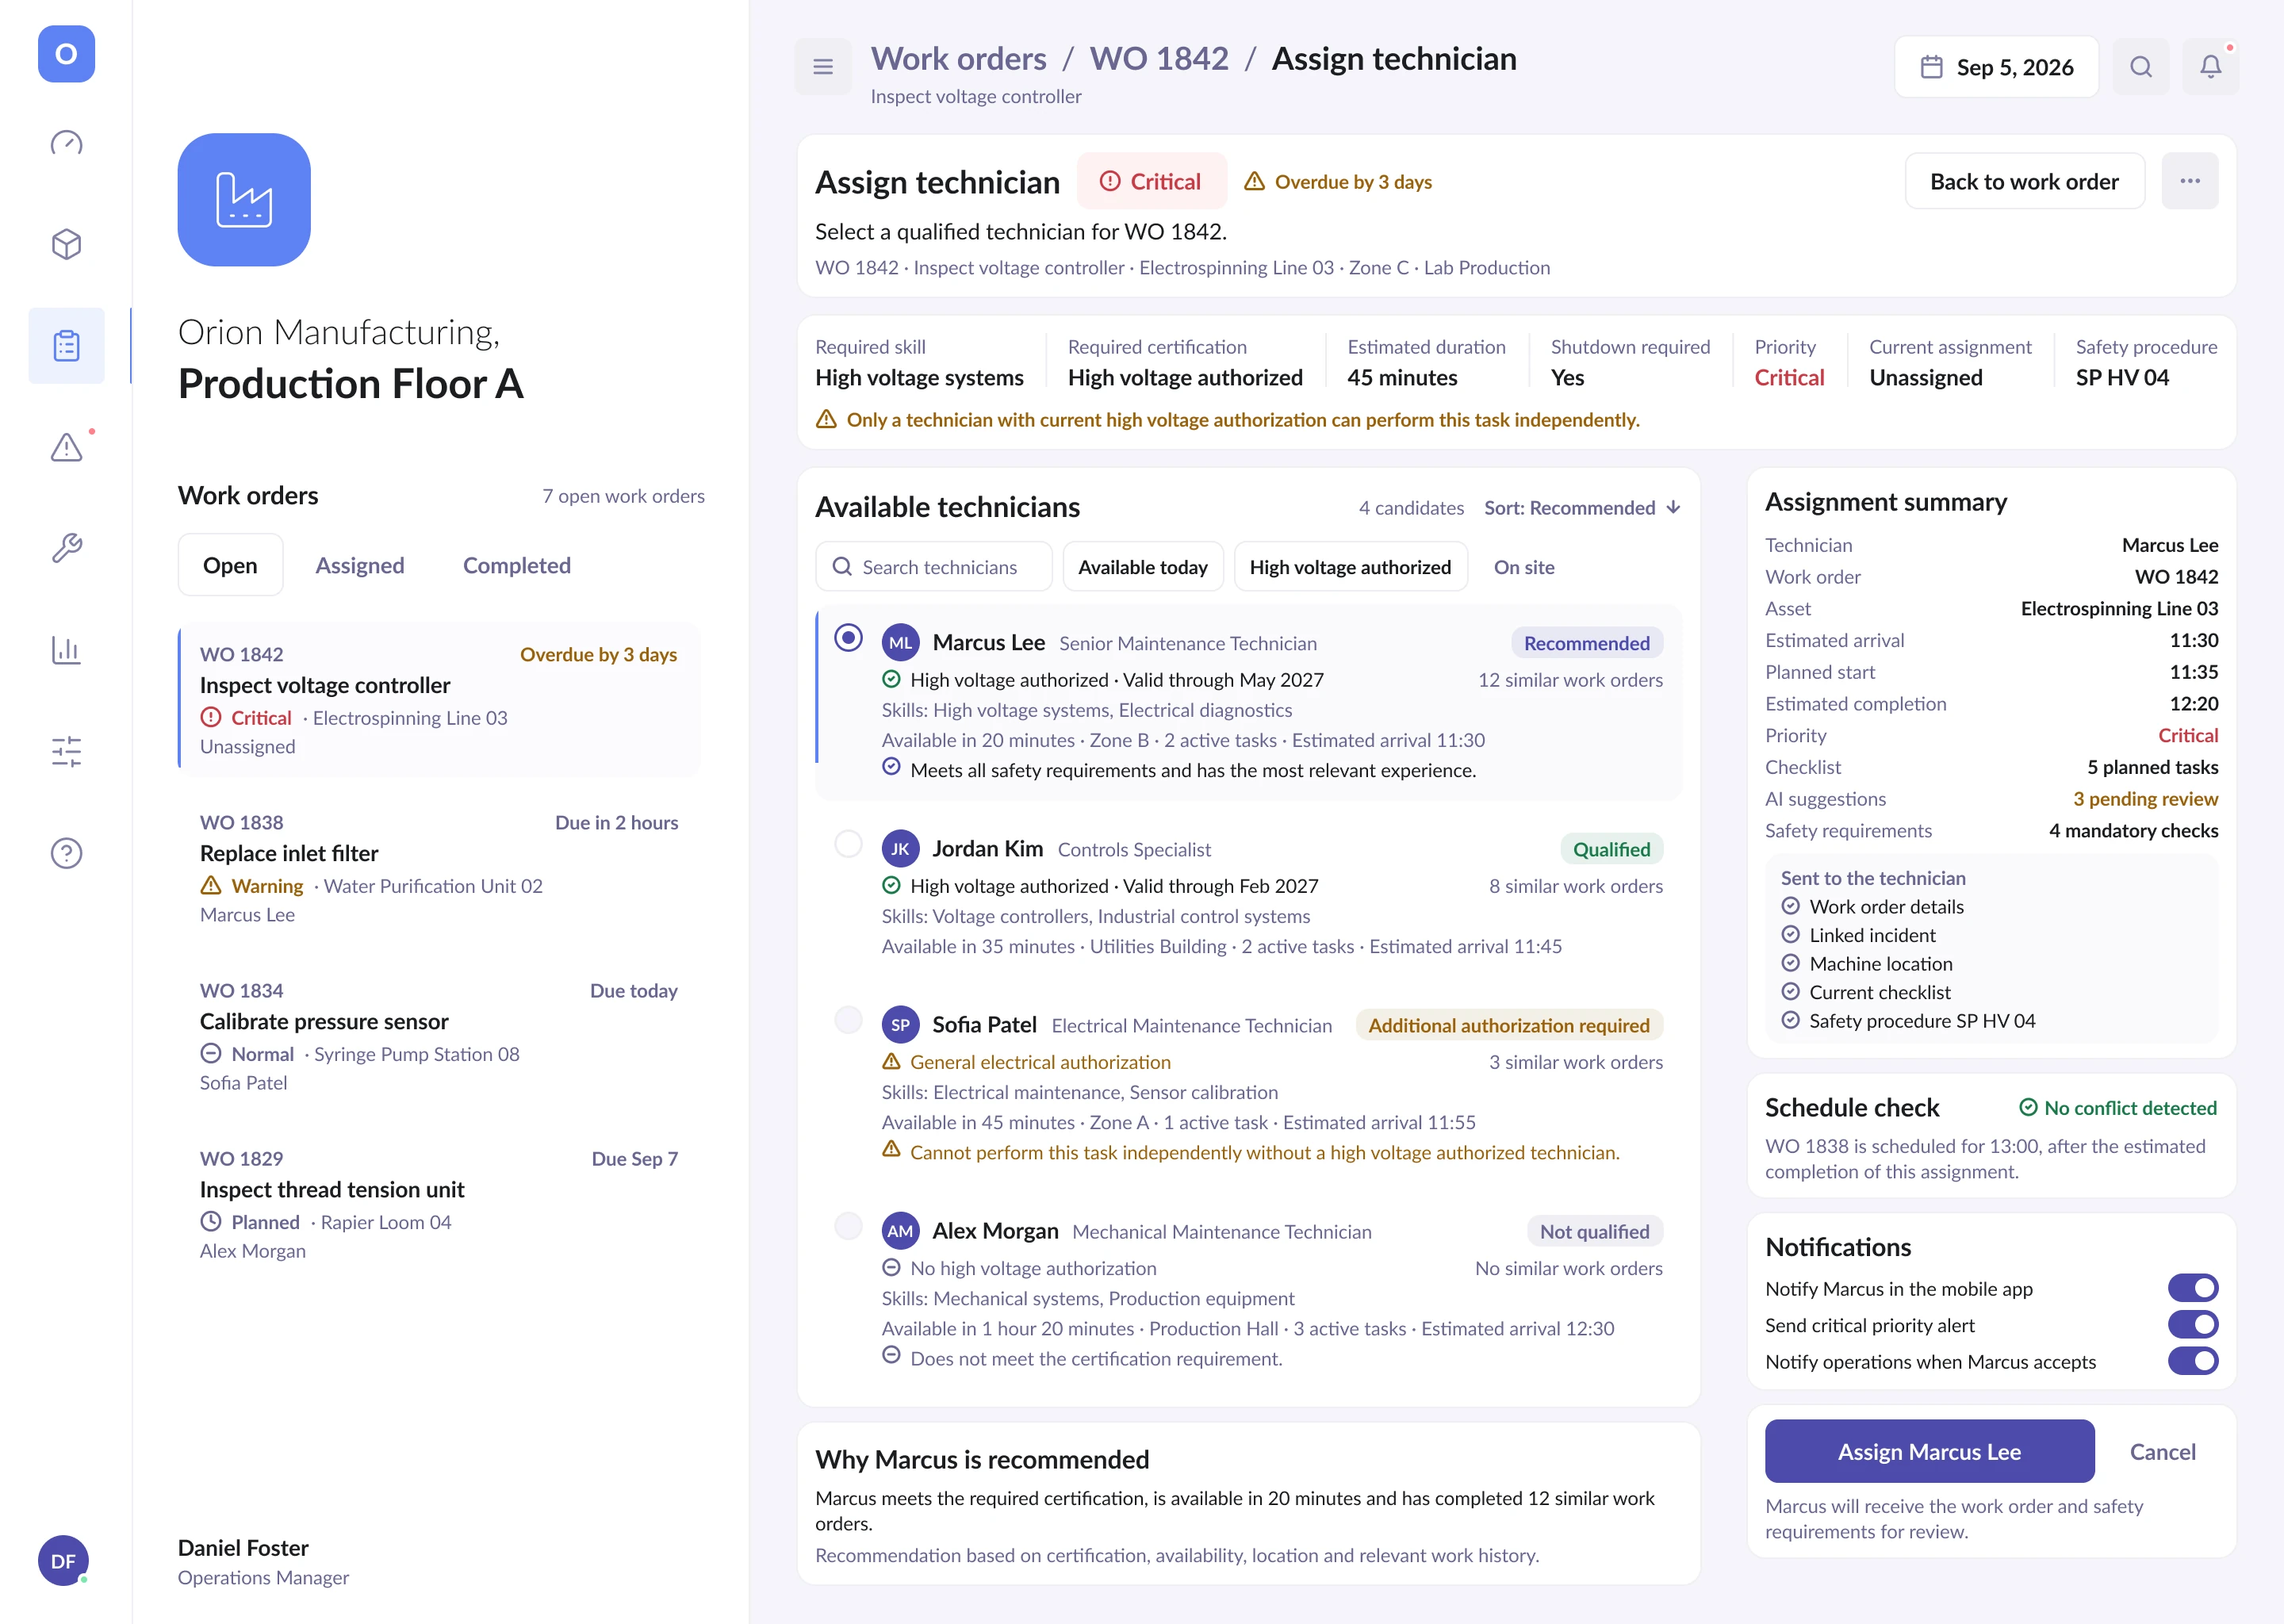Go to Work orders breadcrumb
The image size is (2284, 1624).
tap(958, 59)
